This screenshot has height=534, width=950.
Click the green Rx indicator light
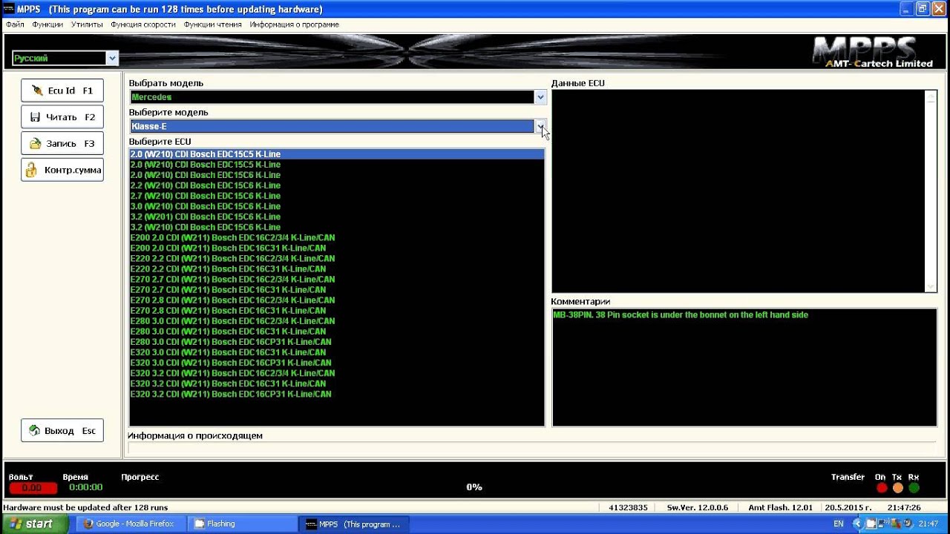point(914,488)
